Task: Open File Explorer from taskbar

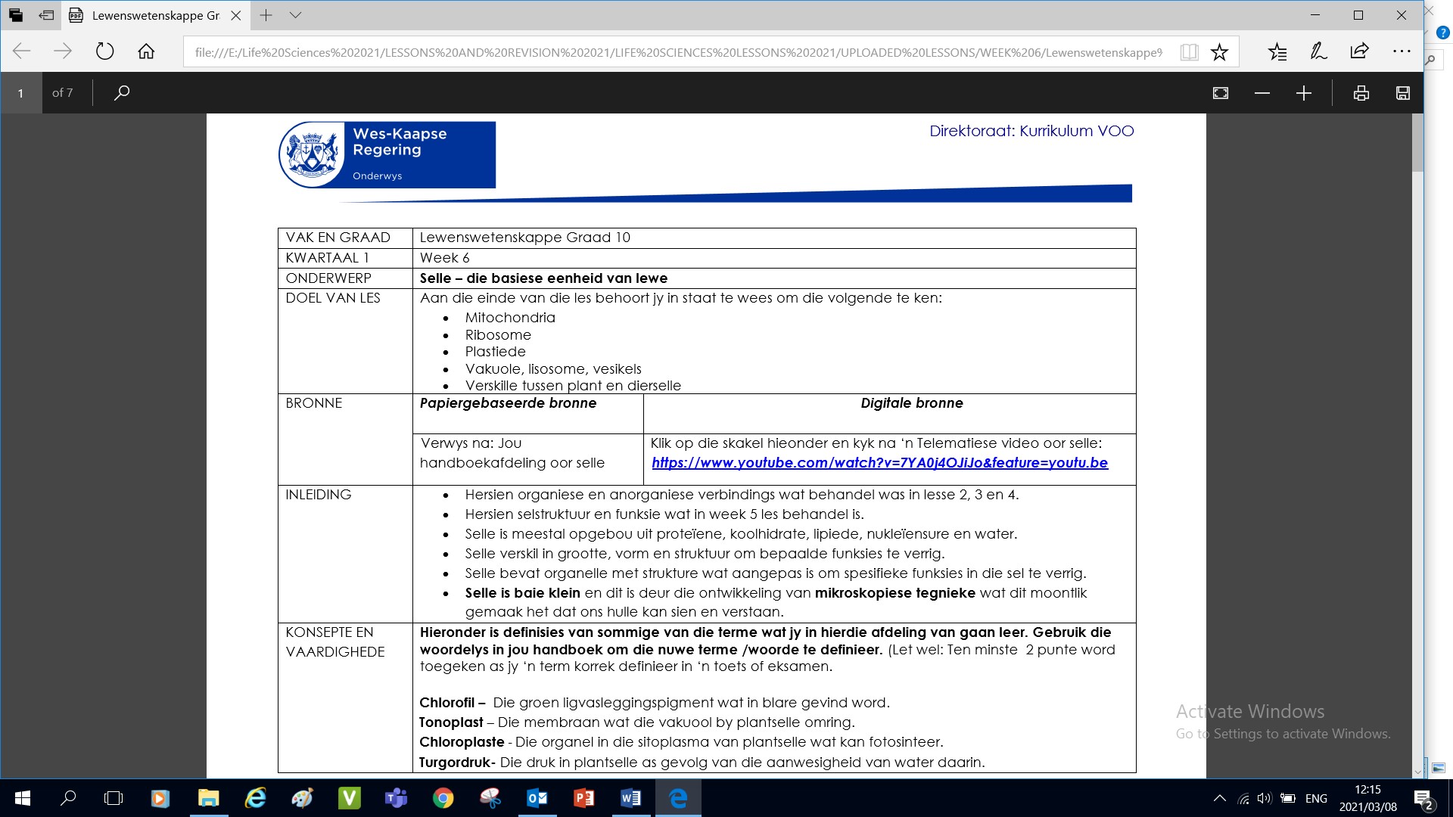Action: tap(208, 798)
